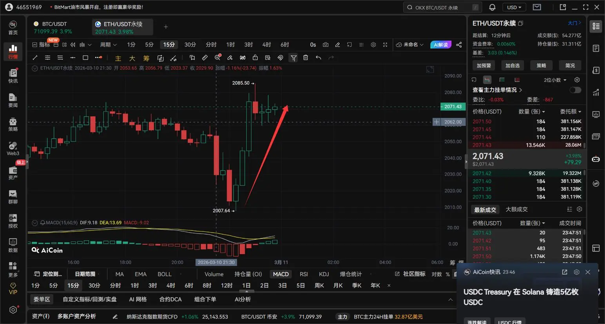
Task: Open the mail inbox icon
Action: pos(537,7)
